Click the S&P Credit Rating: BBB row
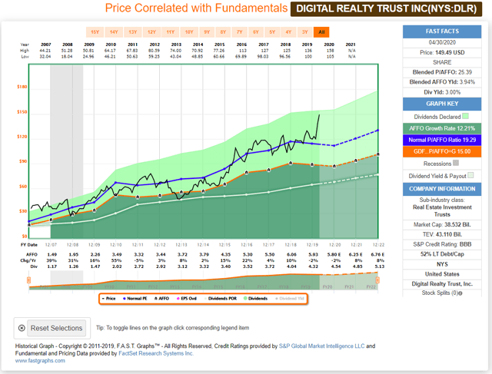This screenshot has height=374, width=492. point(442,244)
